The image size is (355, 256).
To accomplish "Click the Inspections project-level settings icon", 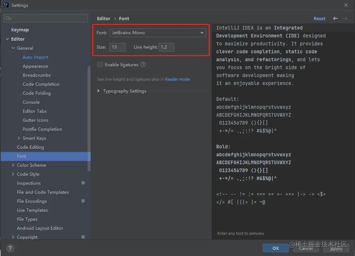I will click(x=83, y=183).
